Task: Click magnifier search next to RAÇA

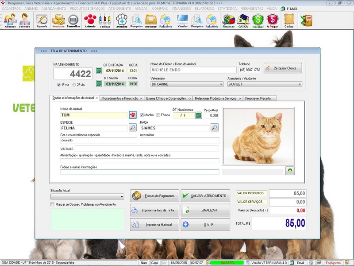Action: coord(215,127)
